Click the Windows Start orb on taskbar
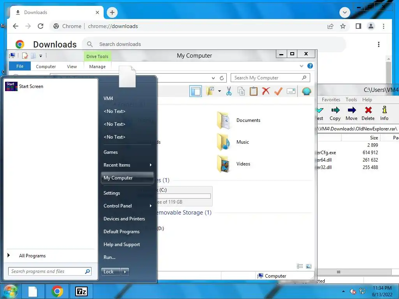This screenshot has height=299, width=399. [x=11, y=291]
